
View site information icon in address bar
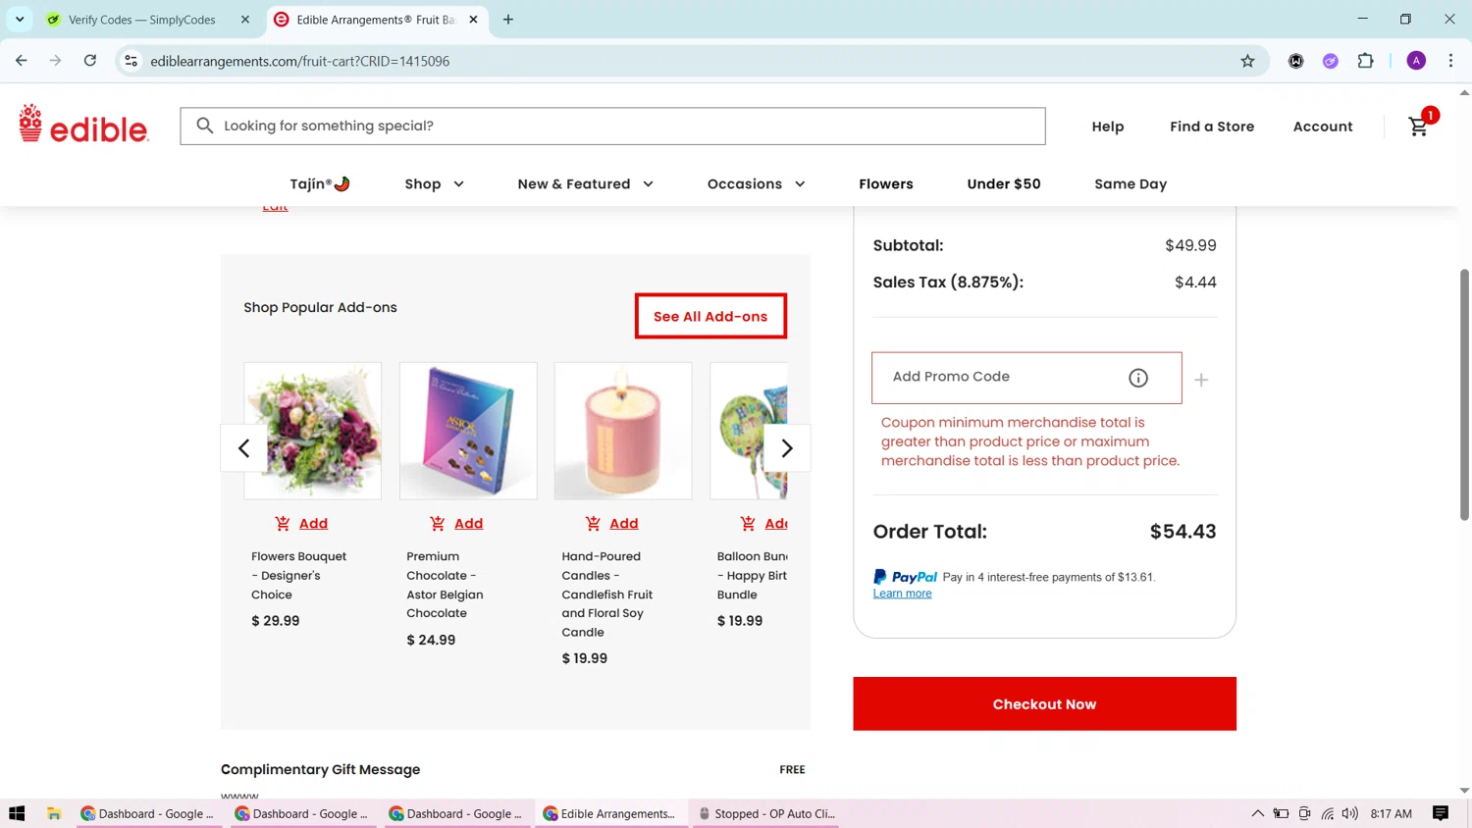pos(131,61)
